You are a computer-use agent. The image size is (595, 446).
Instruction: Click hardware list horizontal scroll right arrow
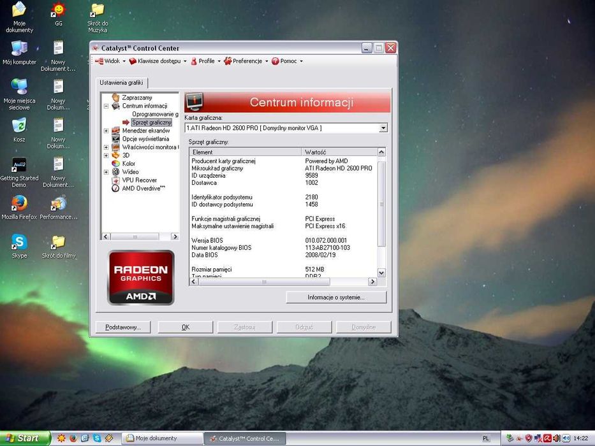pyautogui.click(x=372, y=282)
